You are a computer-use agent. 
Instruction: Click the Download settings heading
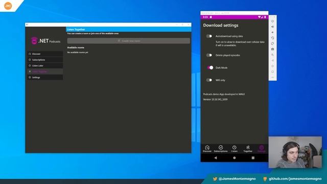[221, 25]
